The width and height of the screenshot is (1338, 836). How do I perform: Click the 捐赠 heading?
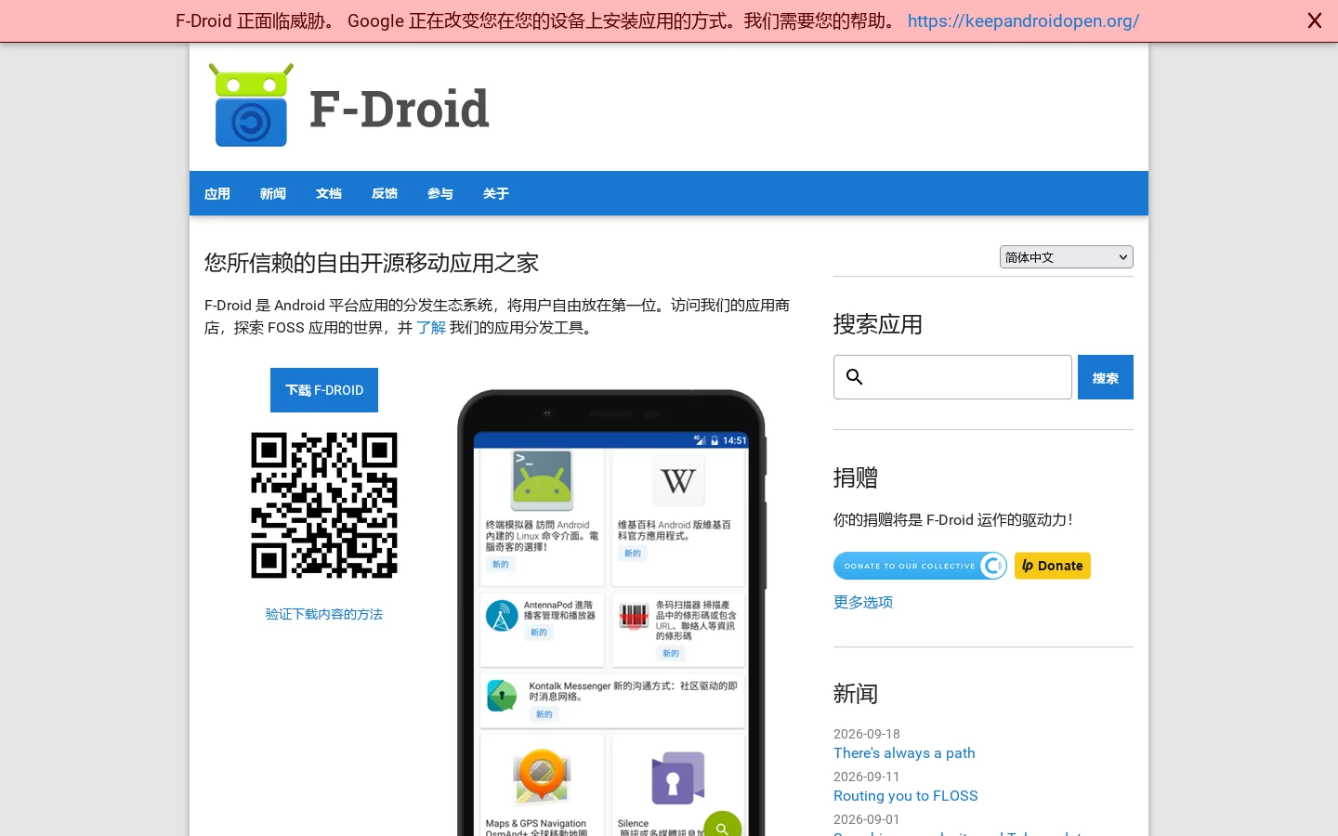pyautogui.click(x=856, y=477)
